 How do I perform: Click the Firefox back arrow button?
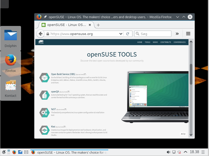[41, 34]
